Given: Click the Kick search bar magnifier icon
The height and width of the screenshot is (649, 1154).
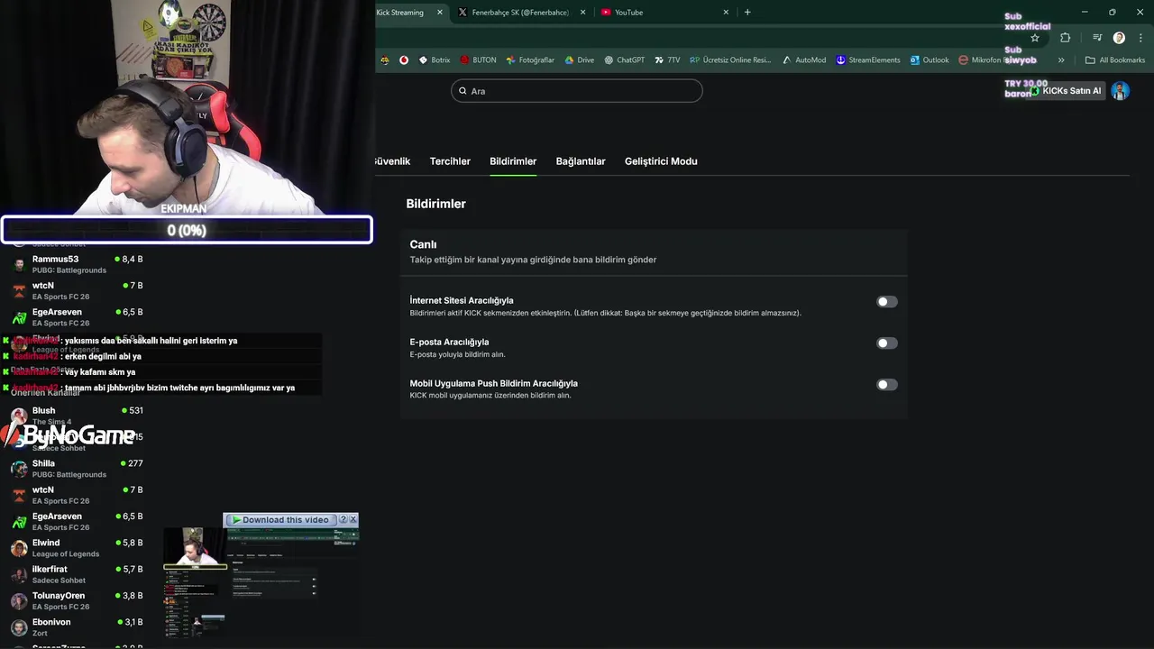Looking at the screenshot, I should pos(463,91).
